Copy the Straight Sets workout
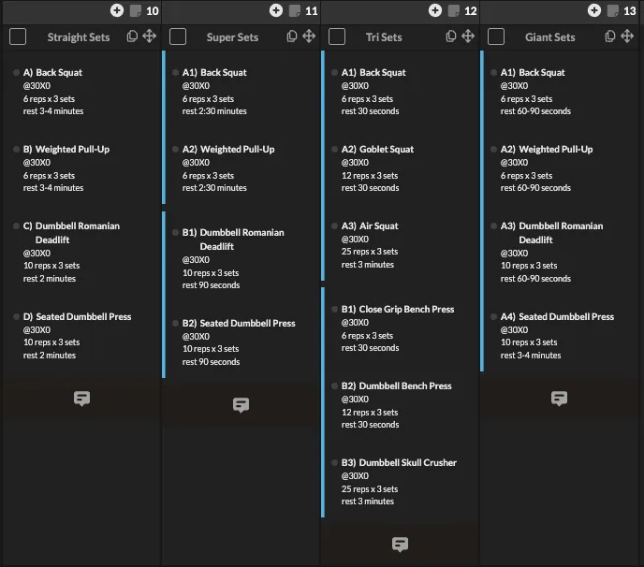The height and width of the screenshot is (567, 644). pos(132,36)
